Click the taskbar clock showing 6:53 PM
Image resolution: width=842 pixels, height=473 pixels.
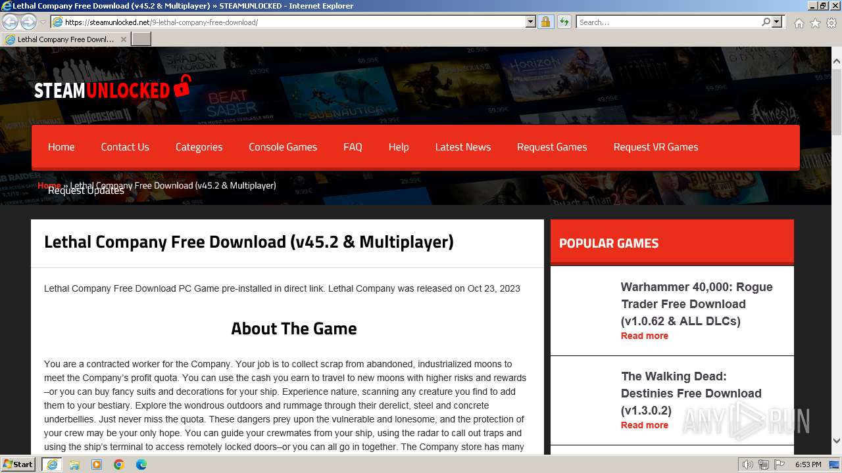tap(808, 464)
